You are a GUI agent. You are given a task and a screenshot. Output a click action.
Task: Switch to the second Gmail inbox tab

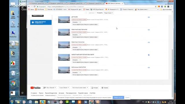pyautogui.click(x=57, y=3)
